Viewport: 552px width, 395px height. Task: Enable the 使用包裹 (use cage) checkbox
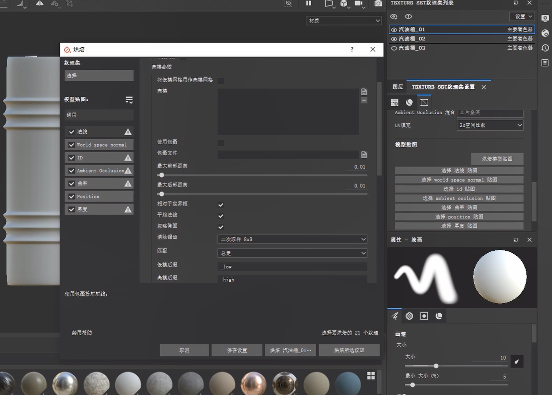coord(221,143)
